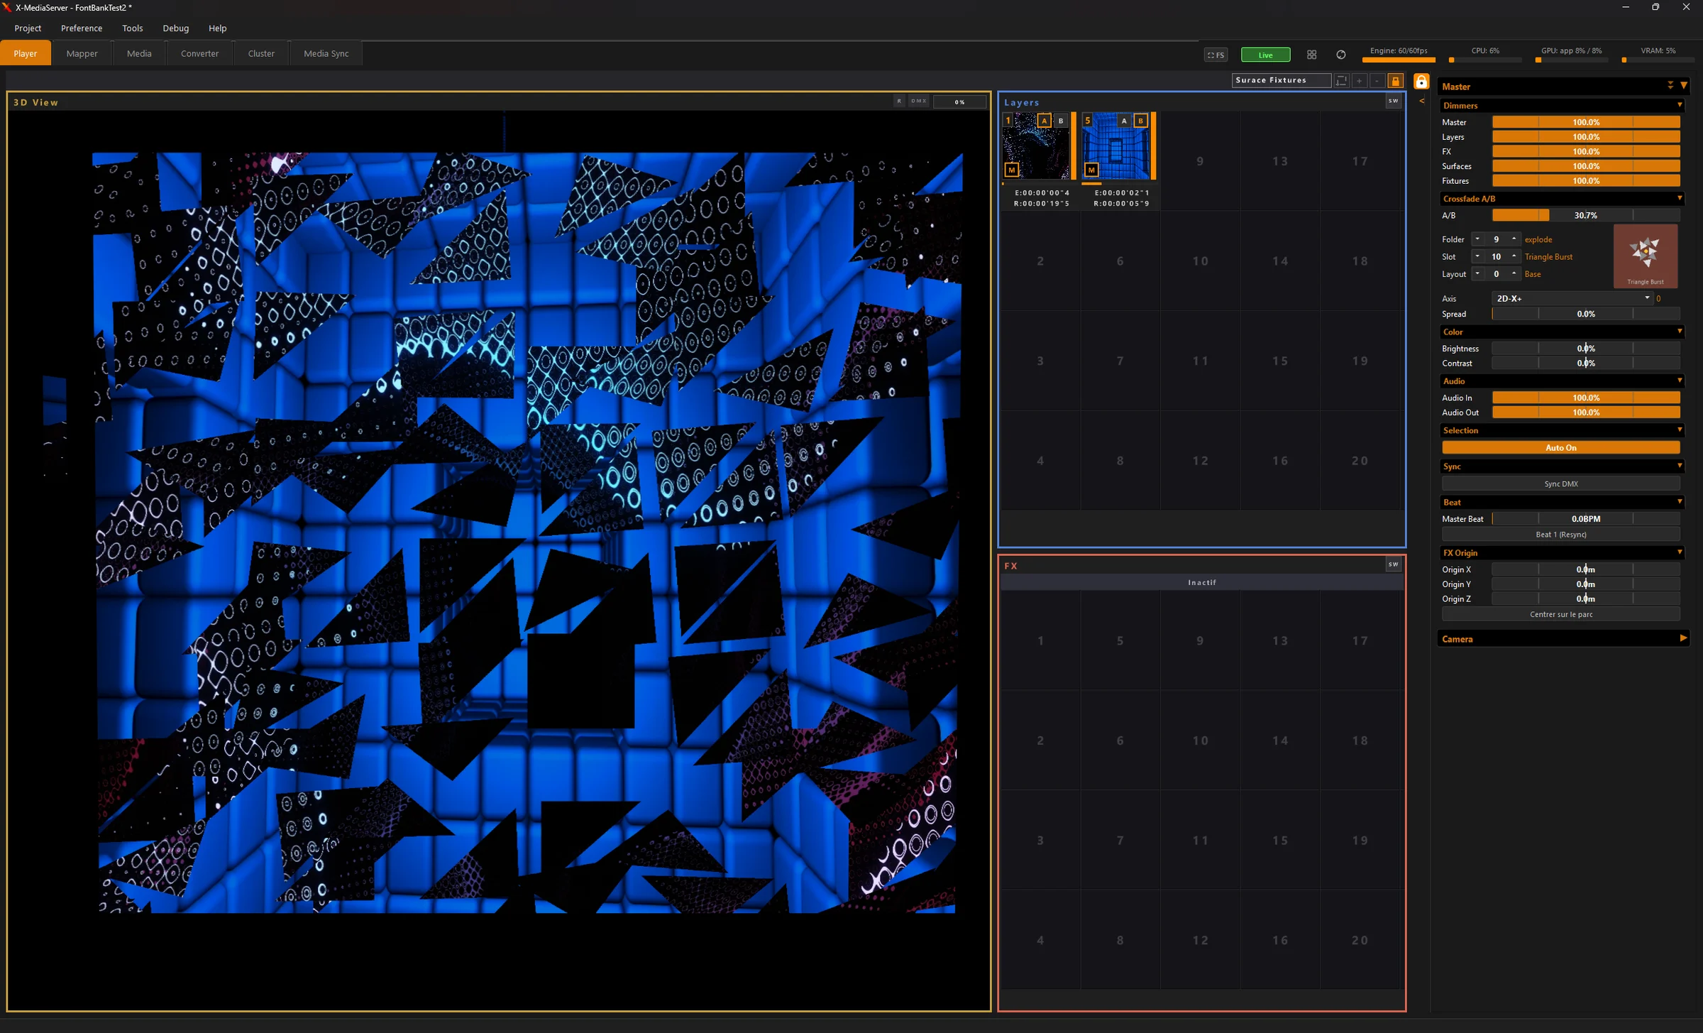Click Centrer sur le parc button
The width and height of the screenshot is (1703, 1033).
[x=1561, y=615]
